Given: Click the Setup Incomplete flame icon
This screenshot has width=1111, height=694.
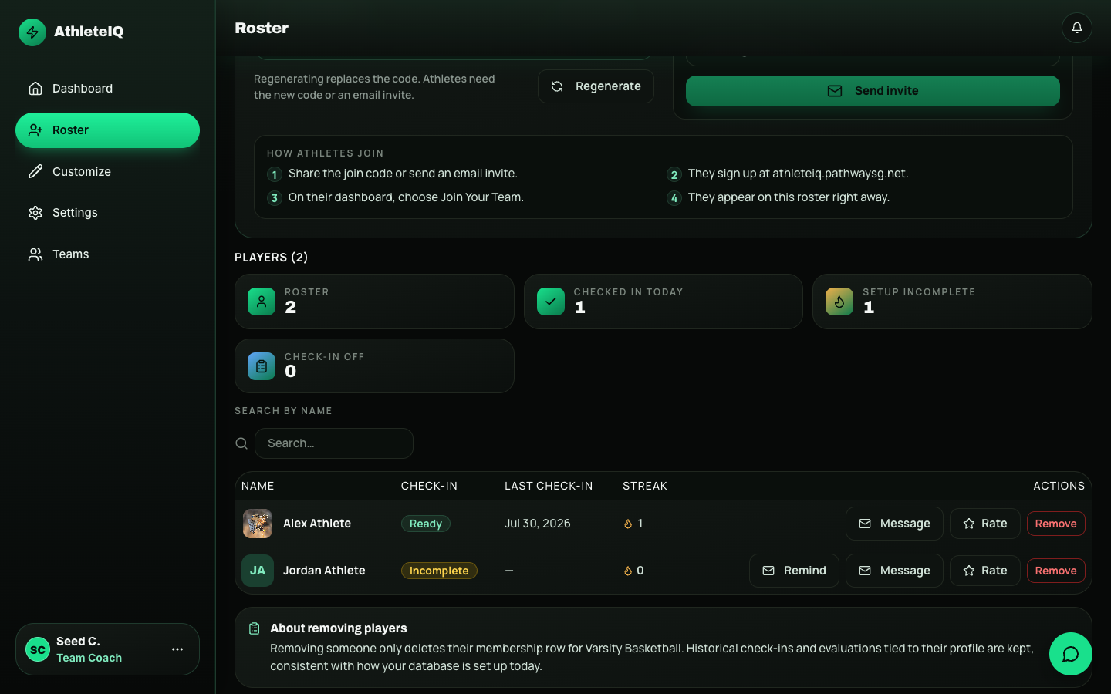Looking at the screenshot, I should tap(839, 302).
